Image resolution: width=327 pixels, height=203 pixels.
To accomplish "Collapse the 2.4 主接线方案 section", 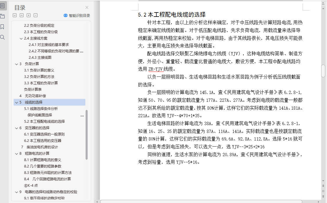I will 21,38.
